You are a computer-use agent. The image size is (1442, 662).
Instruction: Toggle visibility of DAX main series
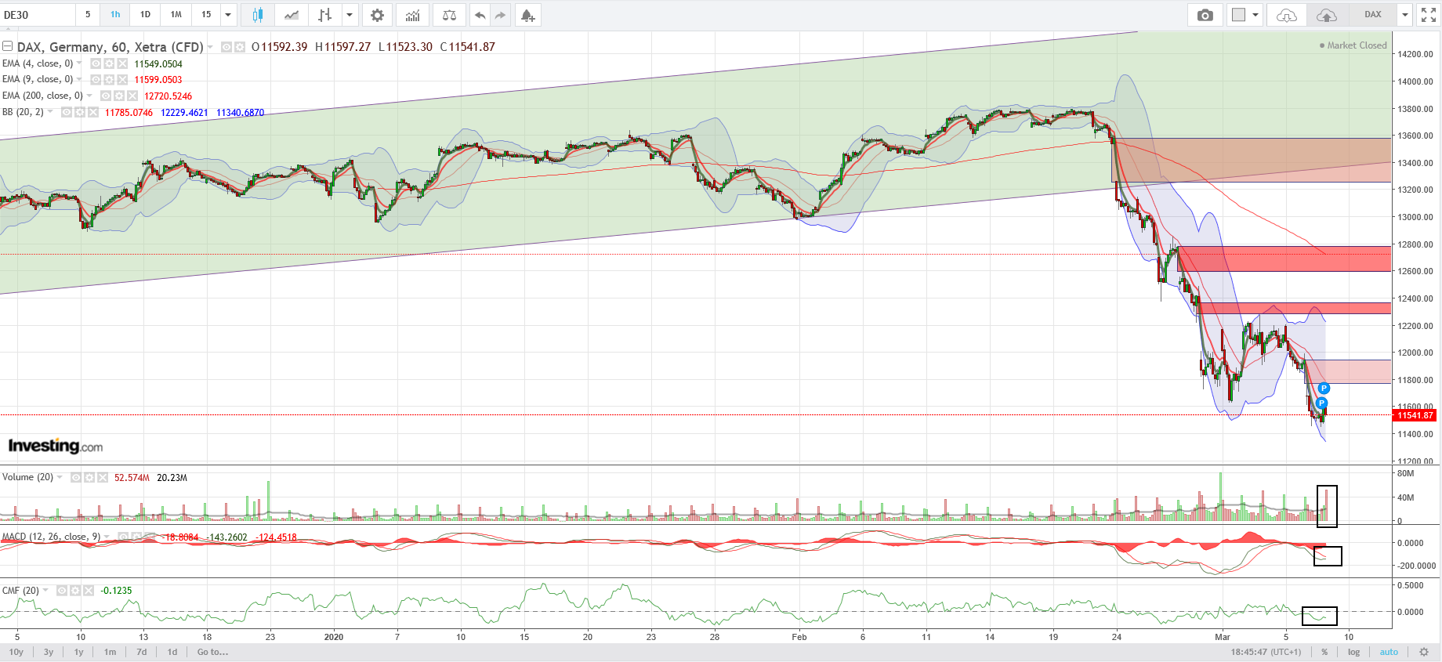click(x=226, y=47)
